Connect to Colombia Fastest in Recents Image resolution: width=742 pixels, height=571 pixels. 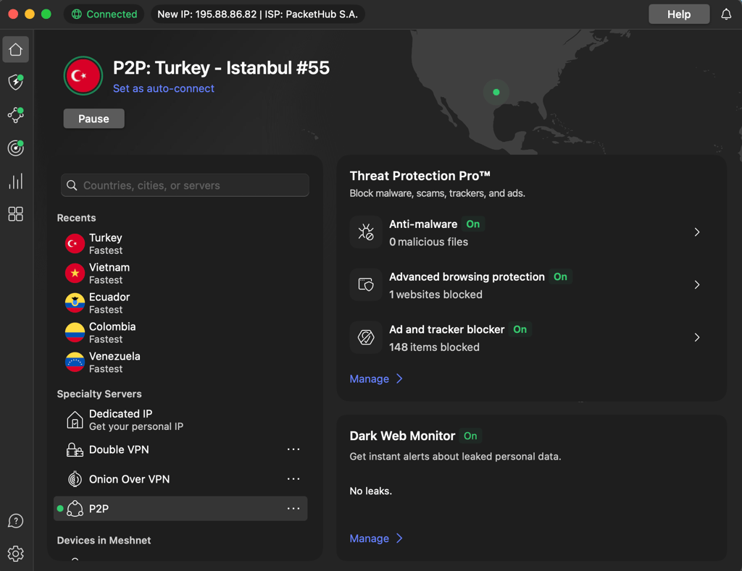pos(180,332)
